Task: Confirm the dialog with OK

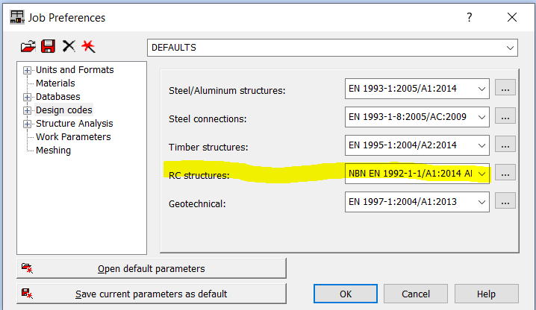Action: [345, 294]
